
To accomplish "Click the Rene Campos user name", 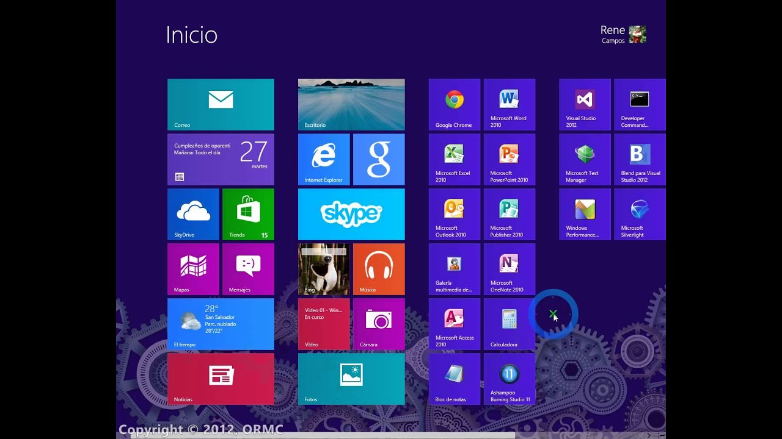I will pos(613,34).
